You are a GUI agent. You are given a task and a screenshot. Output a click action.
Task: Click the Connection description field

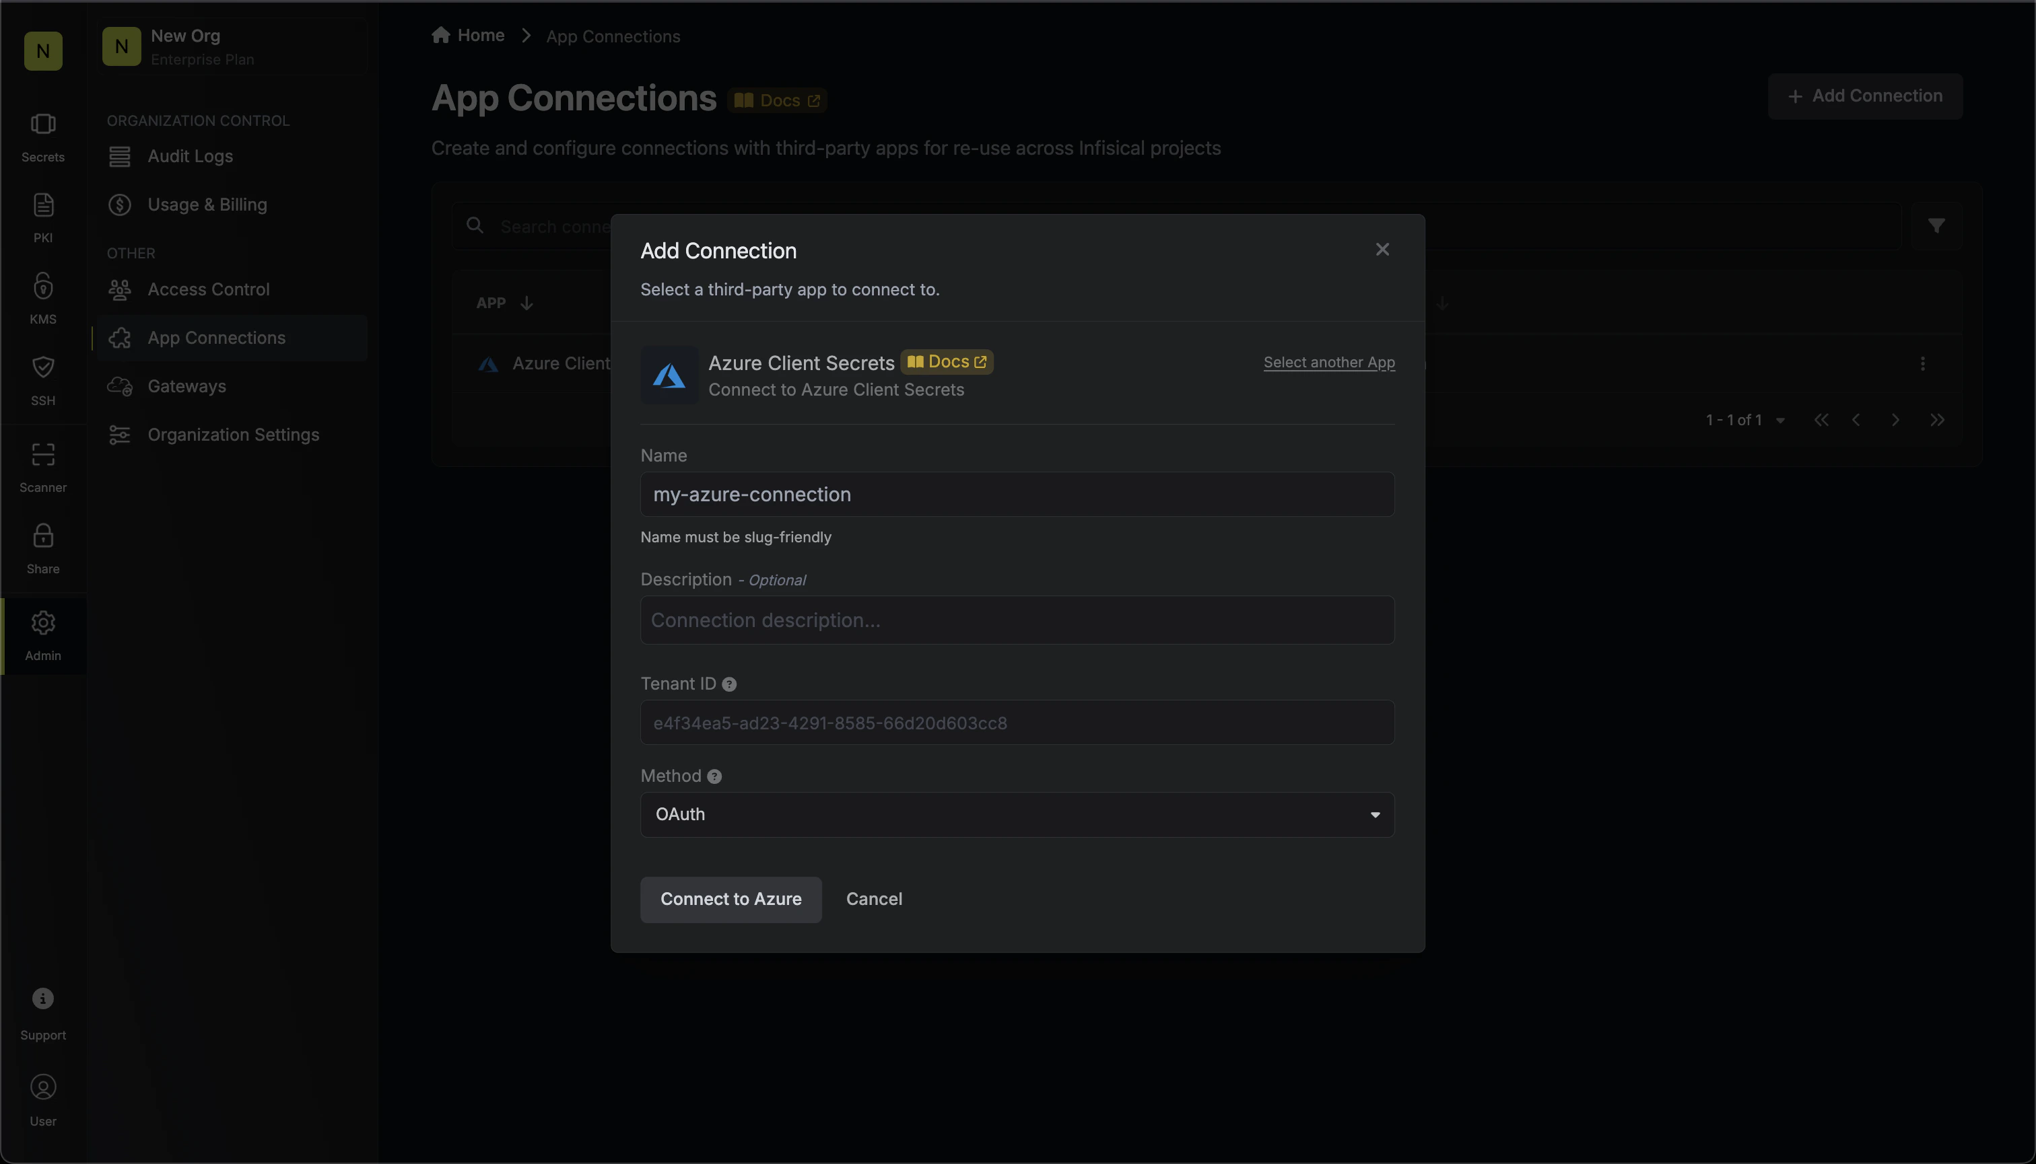tap(1017, 620)
